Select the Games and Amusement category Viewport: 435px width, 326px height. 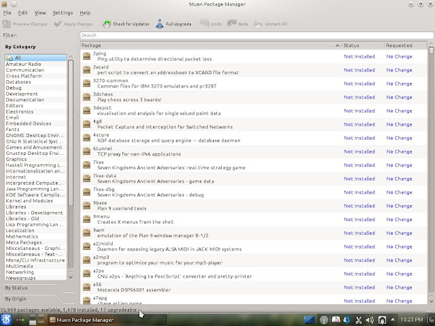click(x=35, y=147)
